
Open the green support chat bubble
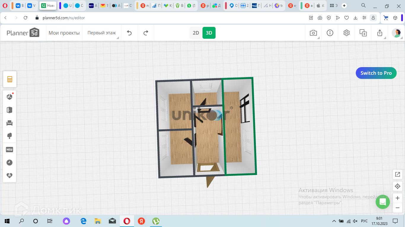click(383, 202)
